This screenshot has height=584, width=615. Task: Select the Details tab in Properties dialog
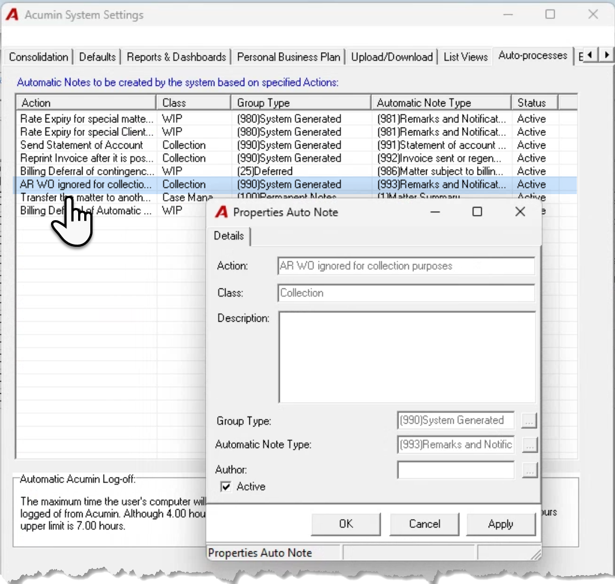click(x=229, y=236)
